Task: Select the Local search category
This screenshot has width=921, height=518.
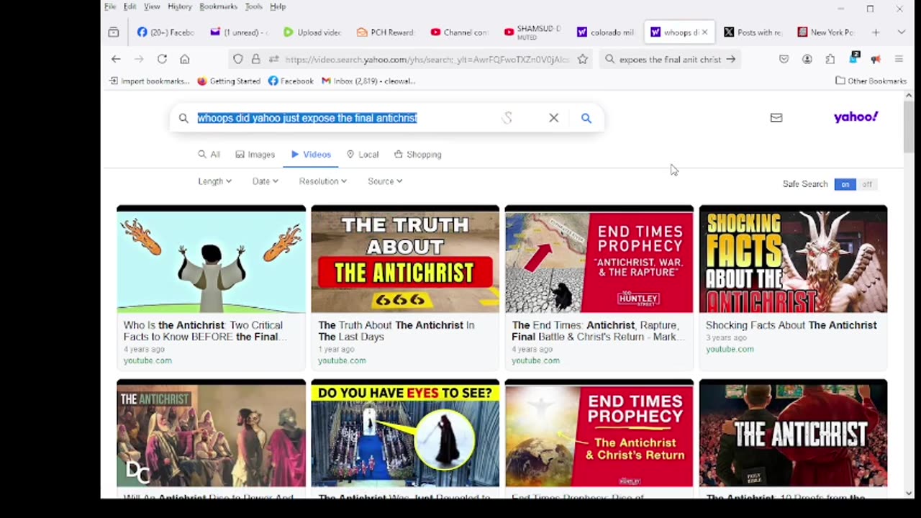Action: pyautogui.click(x=362, y=155)
